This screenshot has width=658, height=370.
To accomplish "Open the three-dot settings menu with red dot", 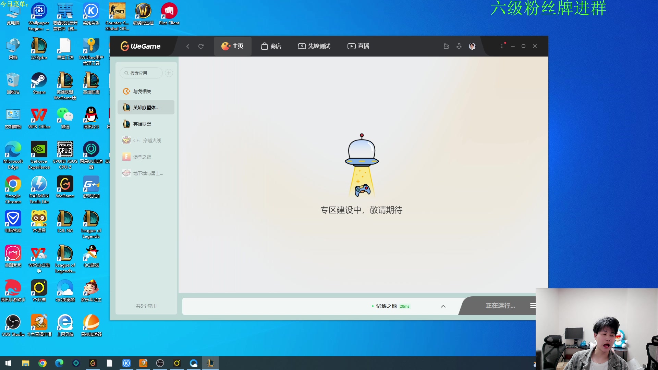I will pos(502,46).
